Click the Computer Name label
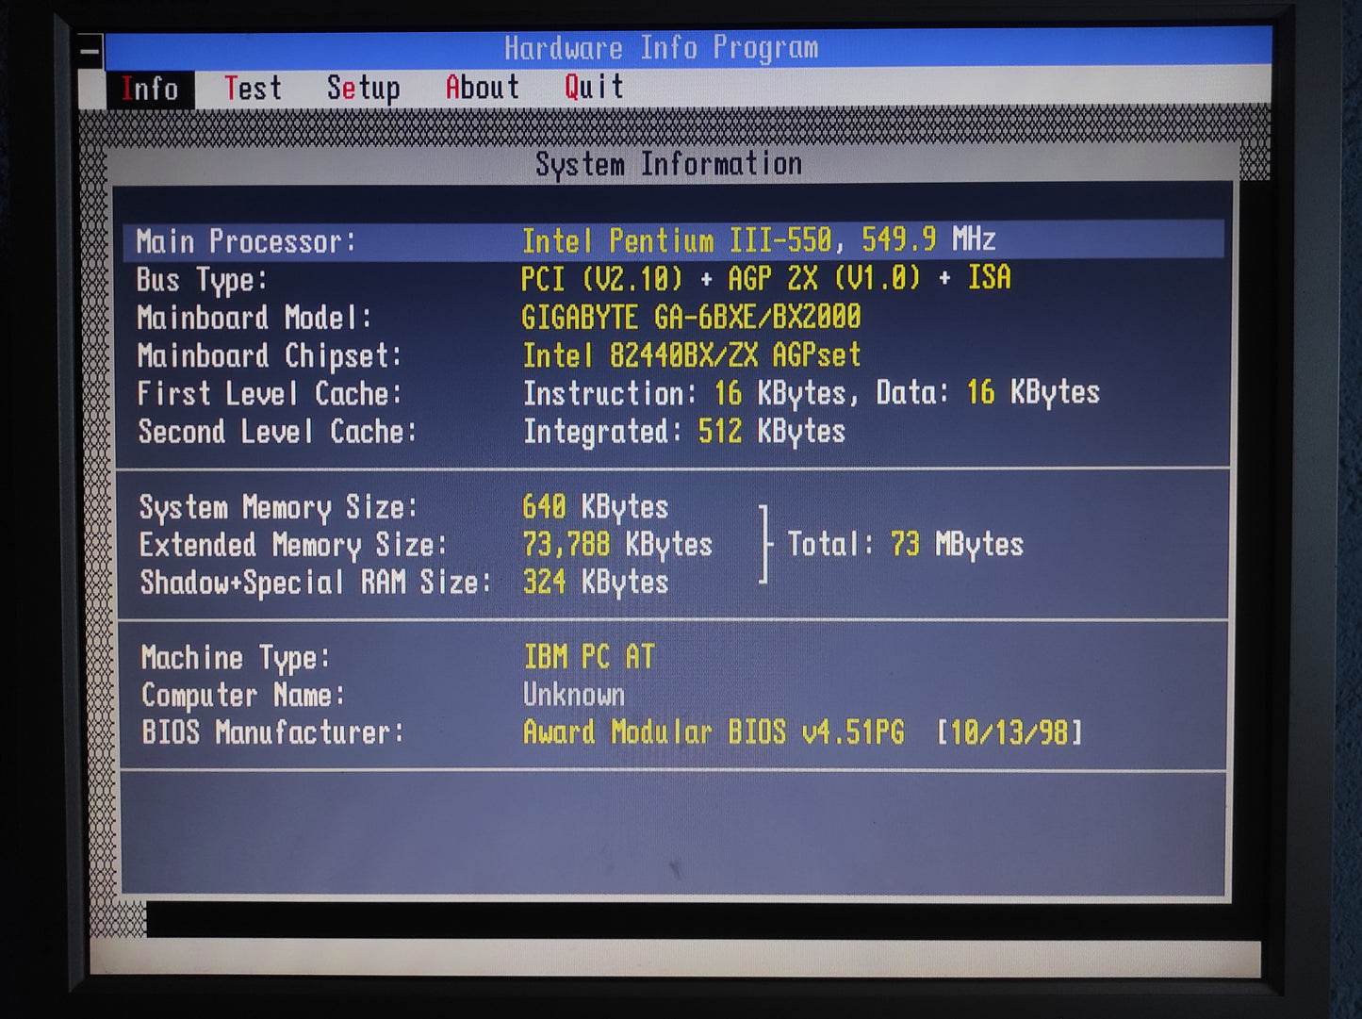The height and width of the screenshot is (1019, 1362). tap(243, 696)
